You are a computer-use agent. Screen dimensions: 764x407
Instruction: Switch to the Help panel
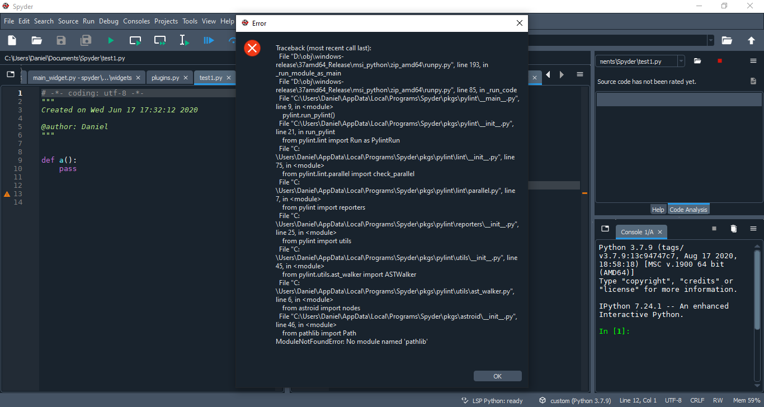pos(658,209)
